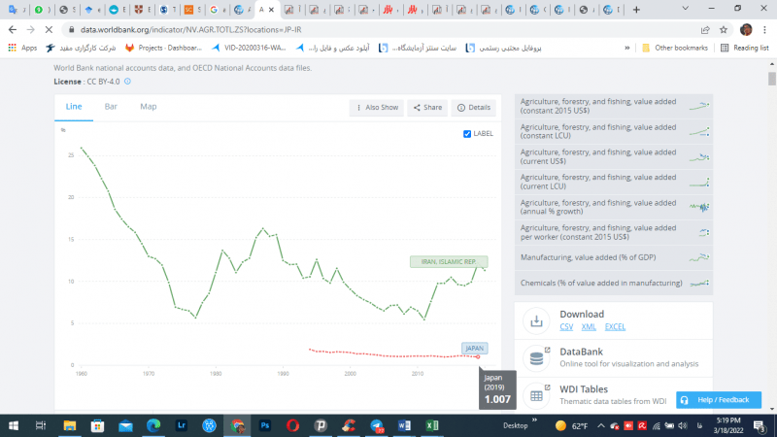Uncheck the LABEL checkbox on chart
The image size is (777, 437).
[467, 134]
